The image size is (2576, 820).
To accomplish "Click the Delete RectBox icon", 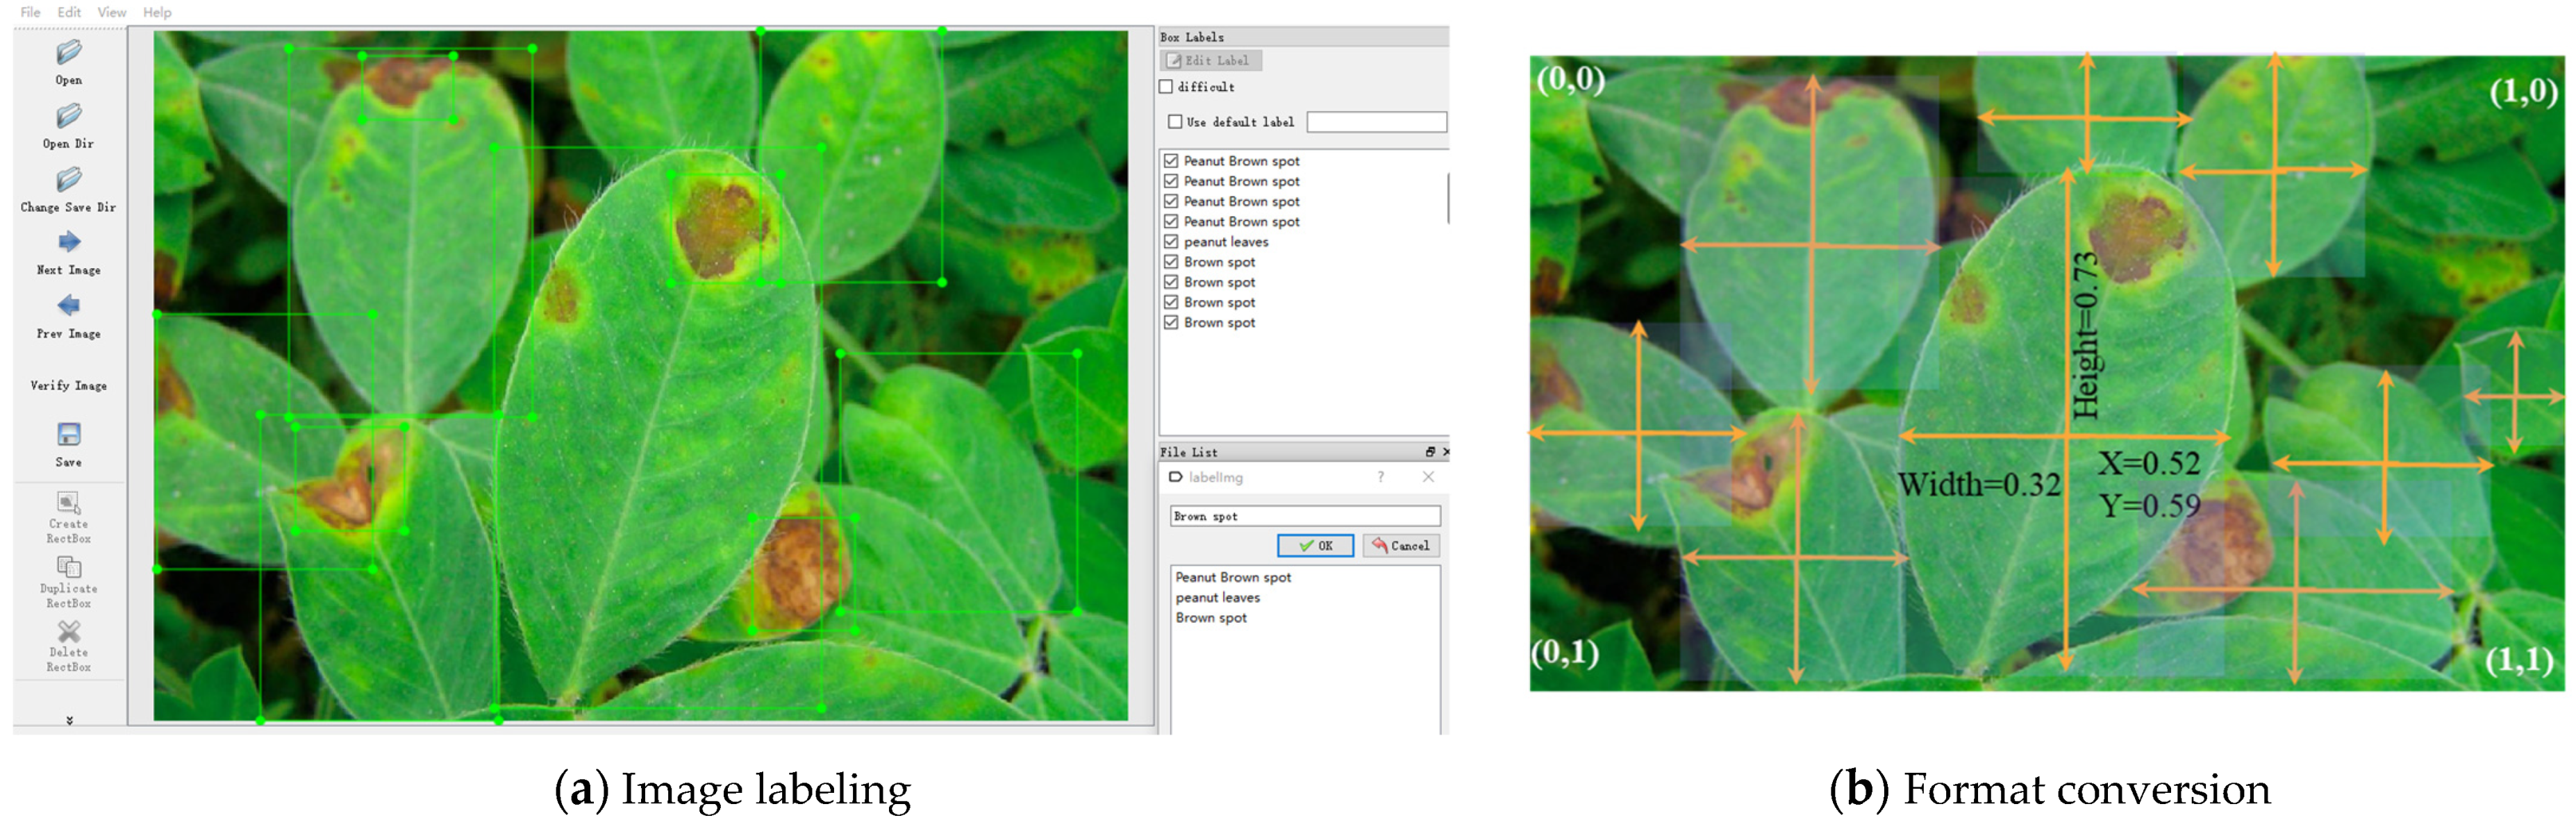I will pyautogui.click(x=68, y=632).
